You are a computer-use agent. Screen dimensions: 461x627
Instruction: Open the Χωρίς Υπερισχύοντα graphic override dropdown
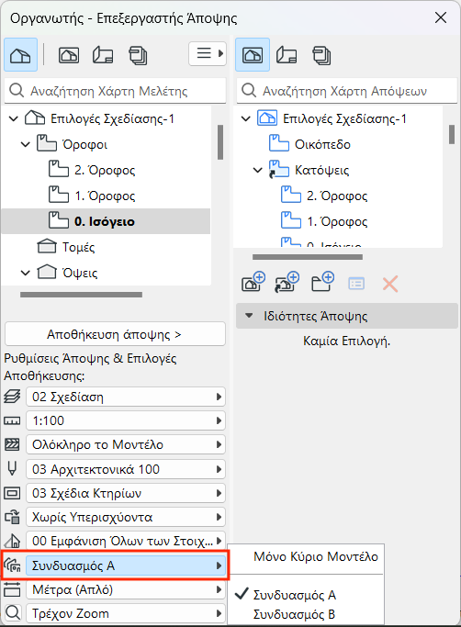126,517
